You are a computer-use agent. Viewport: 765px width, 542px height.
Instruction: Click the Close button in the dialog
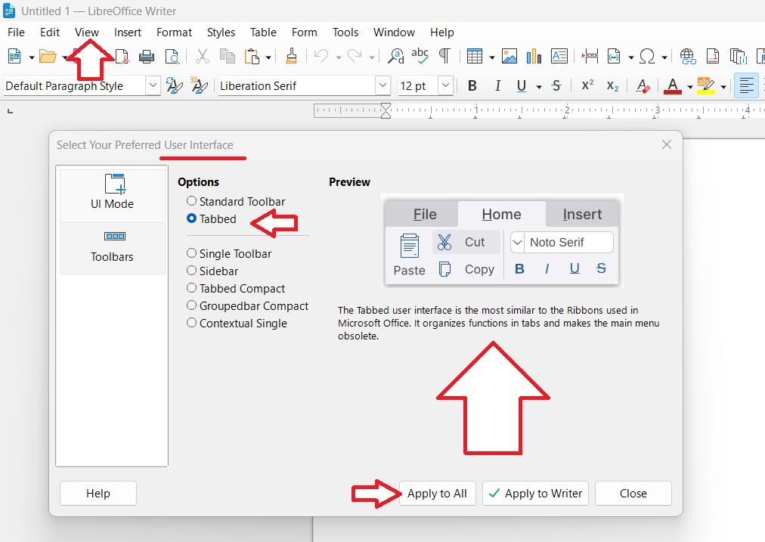click(x=633, y=493)
